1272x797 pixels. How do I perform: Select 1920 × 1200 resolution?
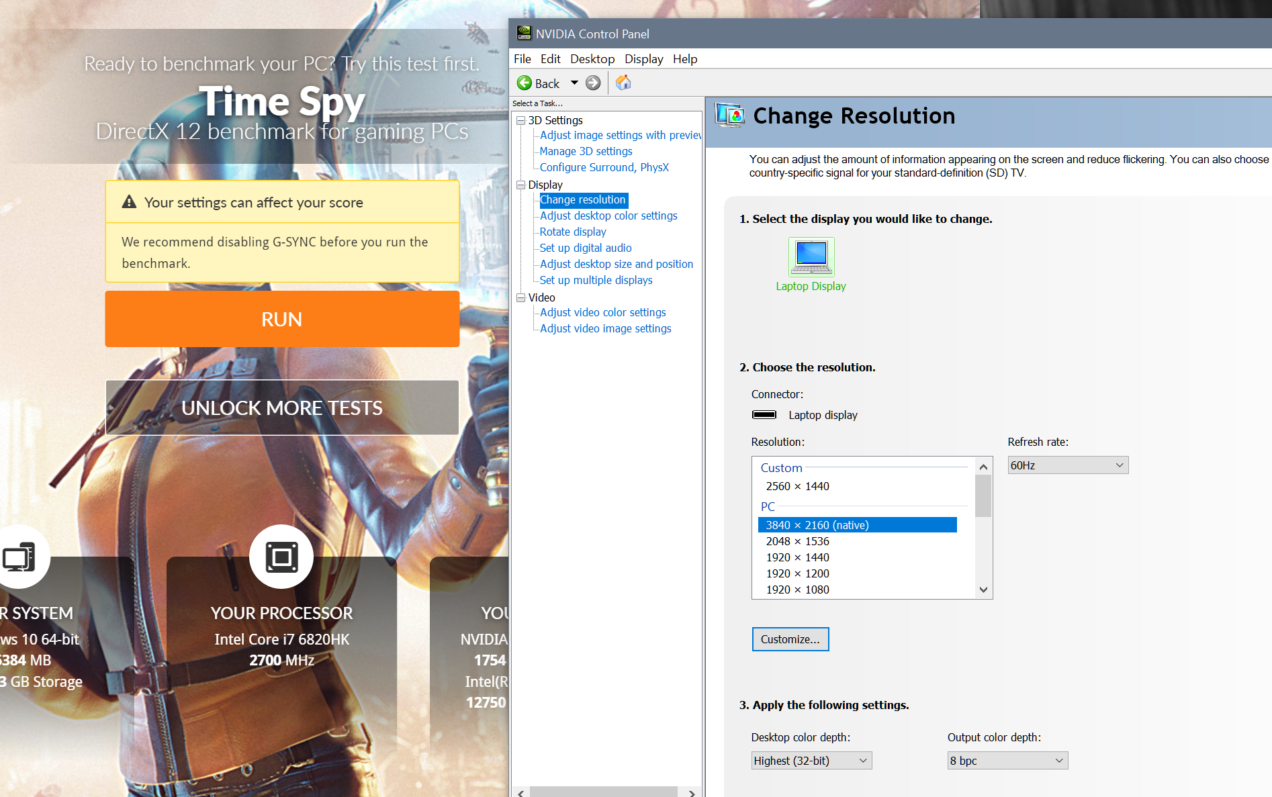click(x=797, y=573)
